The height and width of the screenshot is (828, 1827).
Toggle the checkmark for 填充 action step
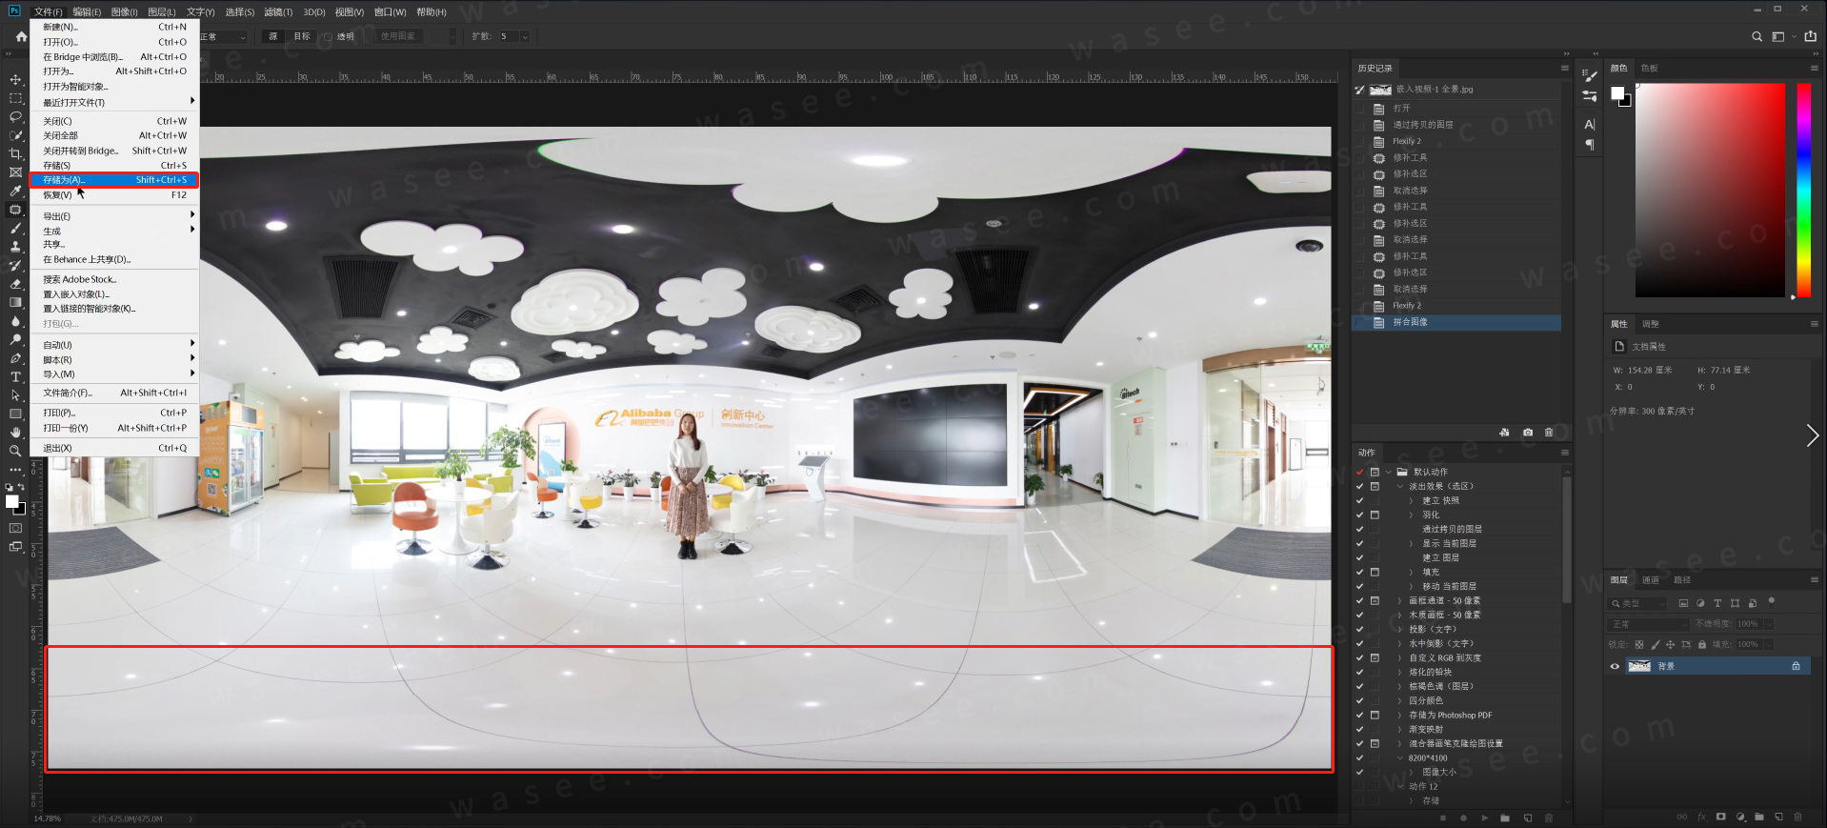coord(1359,572)
